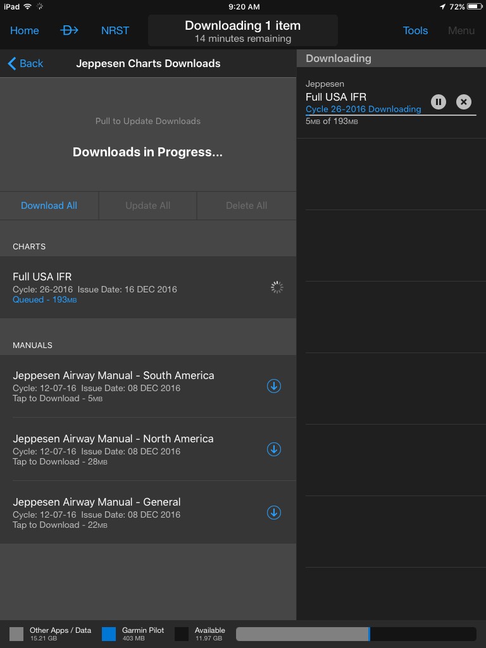This screenshot has height=648, width=486.
Task: Tap the loading spinner beside Full USA IFR
Action: tap(277, 287)
